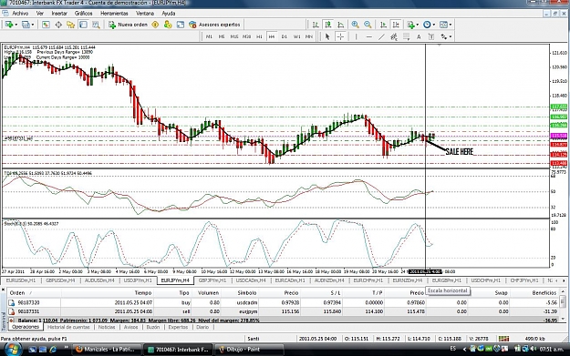Switch to M5 timeframe
Image resolution: width=570 pixels, height=356 pixels.
pyautogui.click(x=222, y=36)
